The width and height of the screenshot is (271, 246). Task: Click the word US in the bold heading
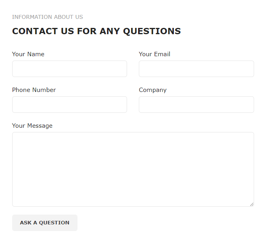[x=67, y=31]
